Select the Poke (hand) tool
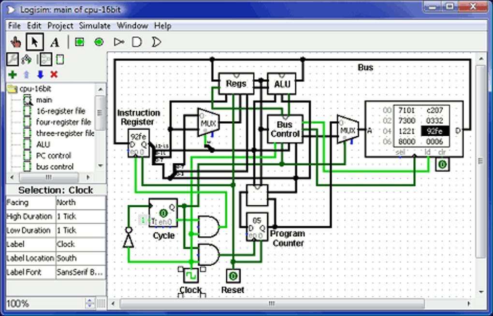This screenshot has width=493, height=316. [x=15, y=42]
